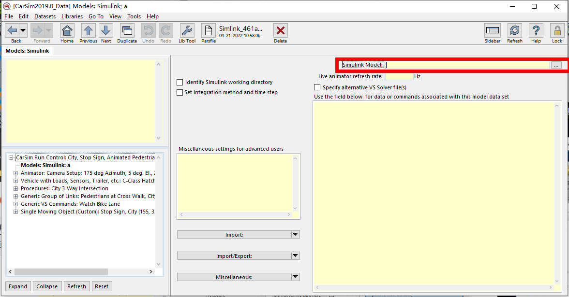Expand Generic VS Commands: Watch Bike Lane
Viewport: 569px width, 297px height.
(x=15, y=204)
